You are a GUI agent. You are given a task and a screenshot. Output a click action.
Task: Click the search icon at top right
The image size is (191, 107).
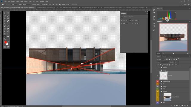click(x=182, y=4)
